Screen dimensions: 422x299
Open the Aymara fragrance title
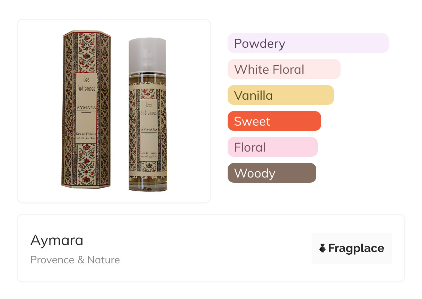[x=57, y=240]
